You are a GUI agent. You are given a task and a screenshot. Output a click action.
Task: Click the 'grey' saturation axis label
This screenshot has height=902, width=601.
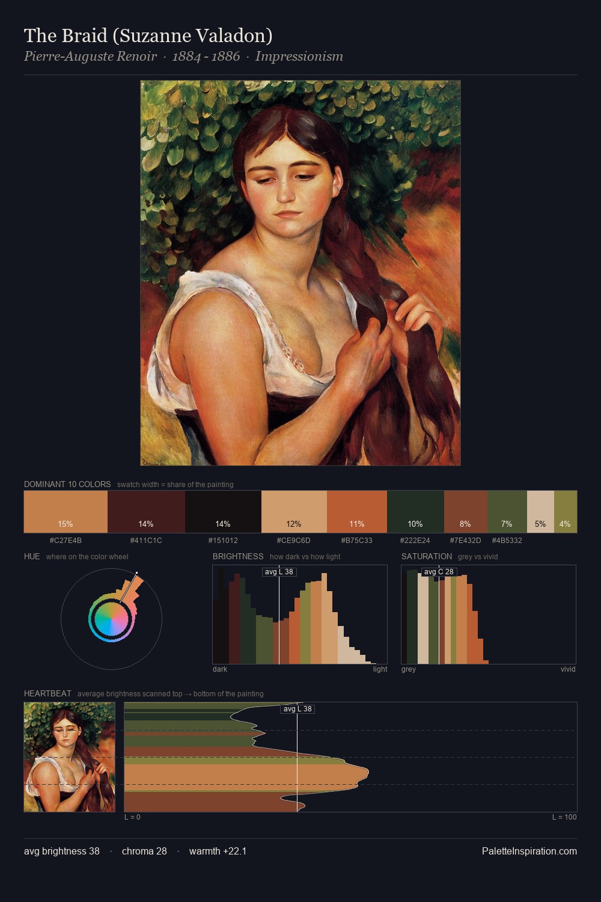pos(409,669)
